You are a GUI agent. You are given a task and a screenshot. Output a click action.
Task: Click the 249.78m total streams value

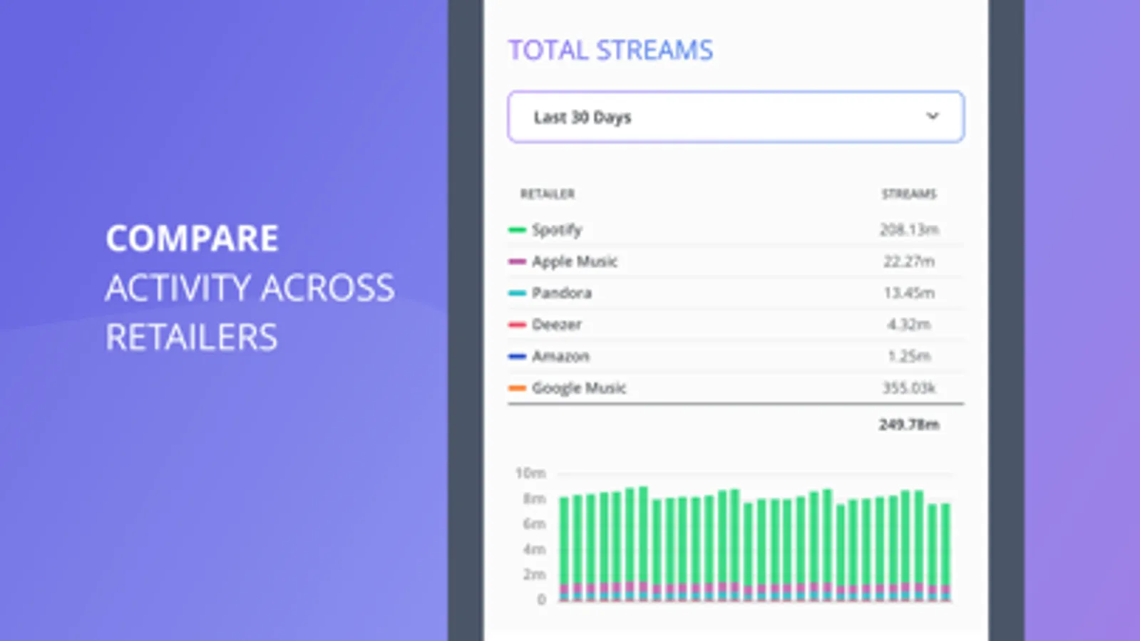click(909, 424)
